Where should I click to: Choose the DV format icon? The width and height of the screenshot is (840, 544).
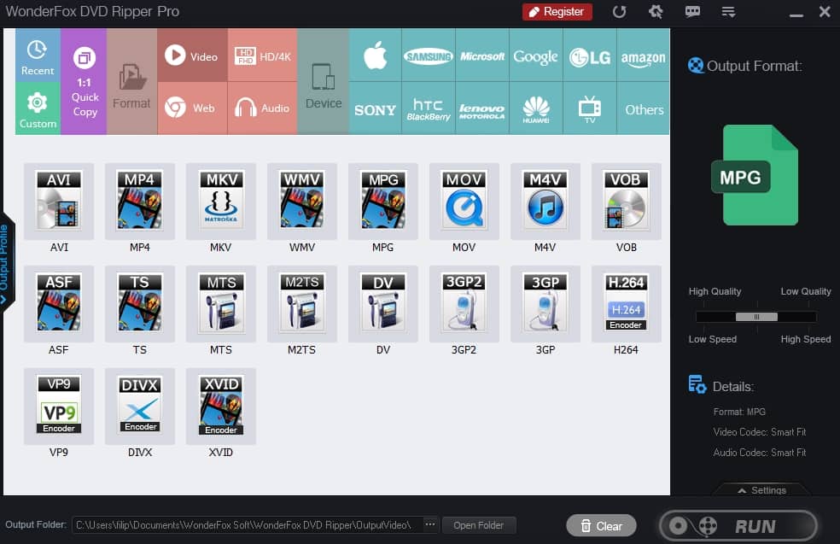coord(383,303)
